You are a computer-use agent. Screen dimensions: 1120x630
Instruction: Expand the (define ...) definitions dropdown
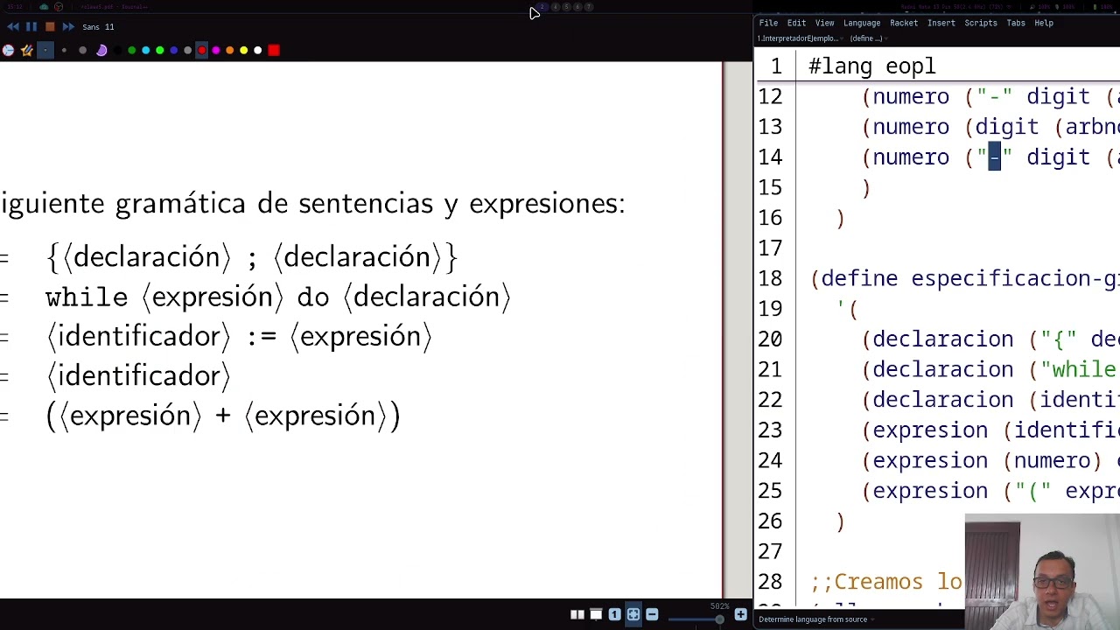coord(868,38)
